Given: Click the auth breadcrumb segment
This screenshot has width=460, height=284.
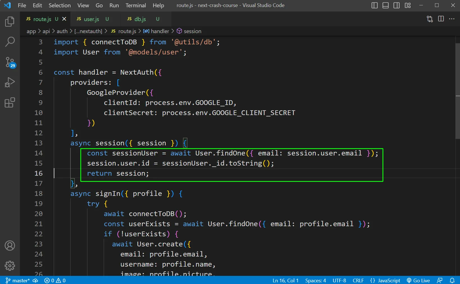Looking at the screenshot, I should (x=62, y=31).
